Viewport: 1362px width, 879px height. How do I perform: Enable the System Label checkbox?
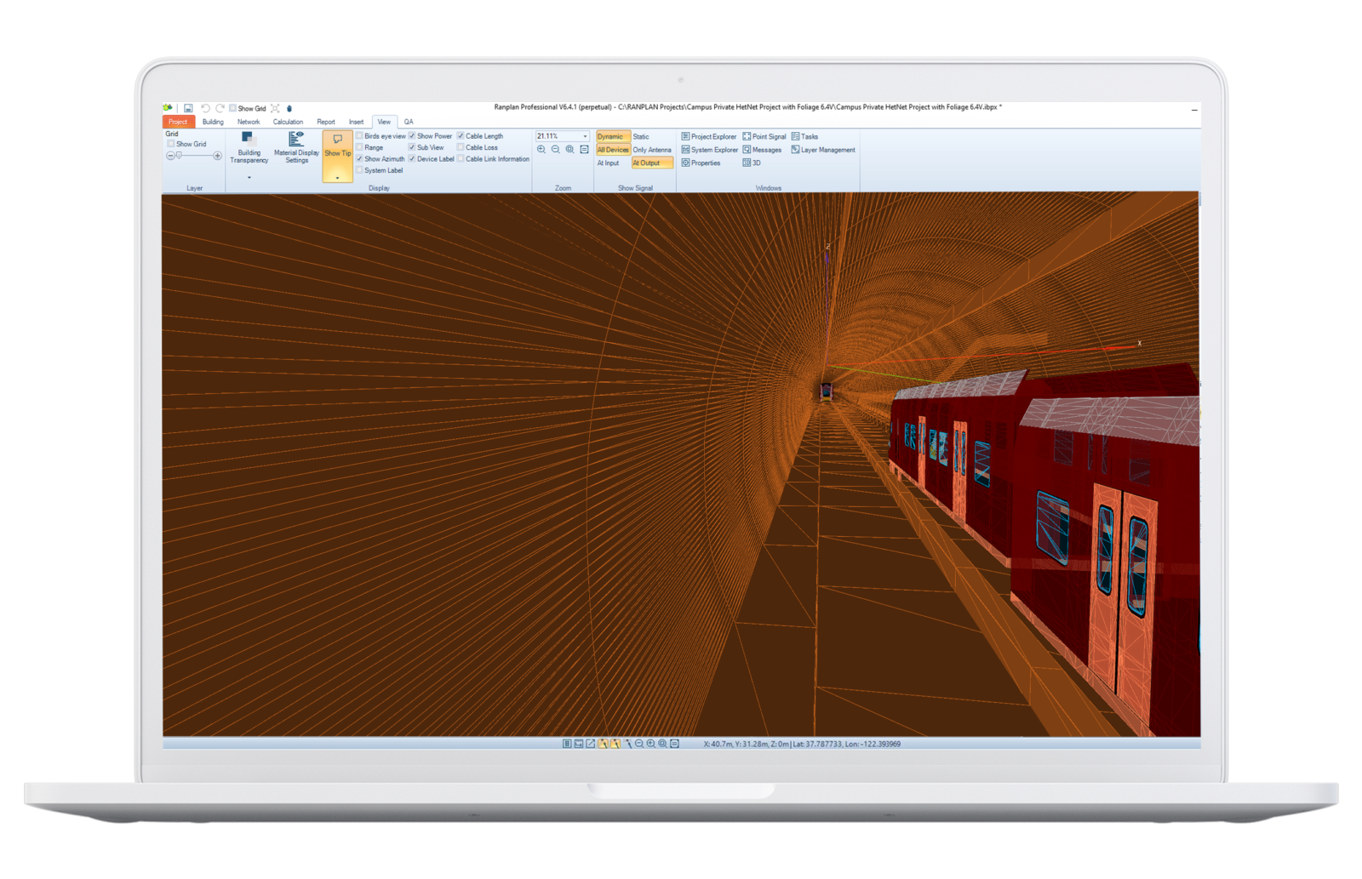tap(360, 170)
